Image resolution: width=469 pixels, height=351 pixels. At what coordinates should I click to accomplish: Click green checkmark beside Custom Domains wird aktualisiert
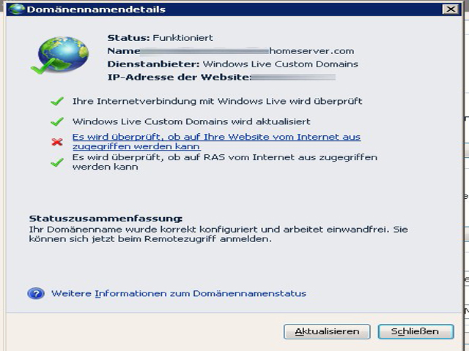57,121
